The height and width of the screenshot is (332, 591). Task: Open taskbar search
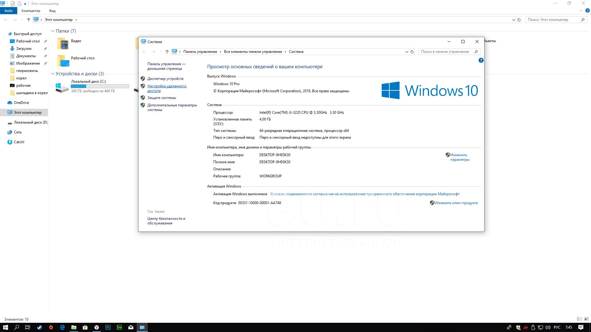[x=17, y=327]
